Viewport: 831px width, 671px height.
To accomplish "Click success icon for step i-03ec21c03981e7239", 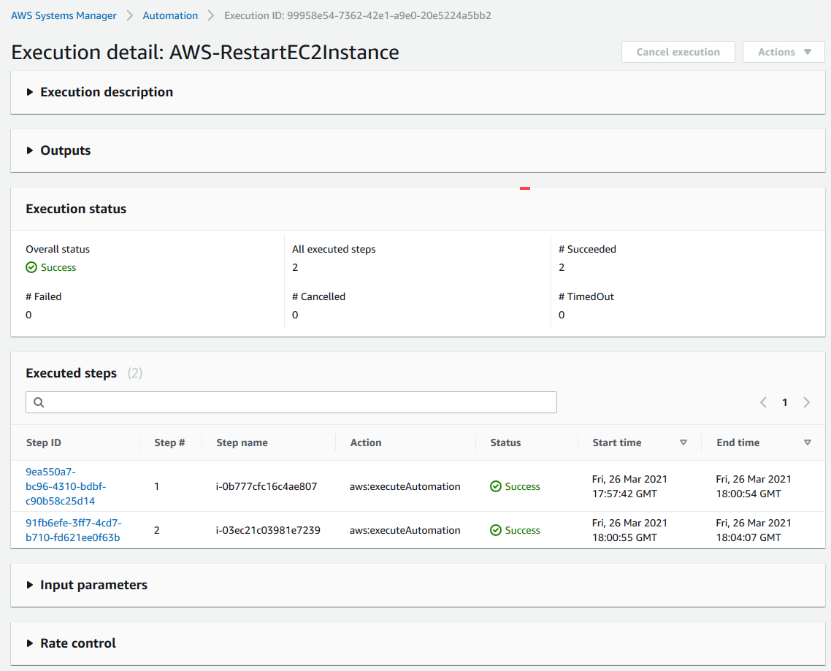I will click(x=496, y=530).
